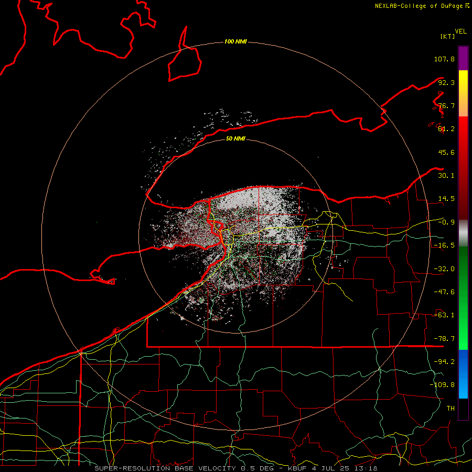Click the purple band of the velocity scale
Viewport: 472px width, 472px height.
[463, 58]
